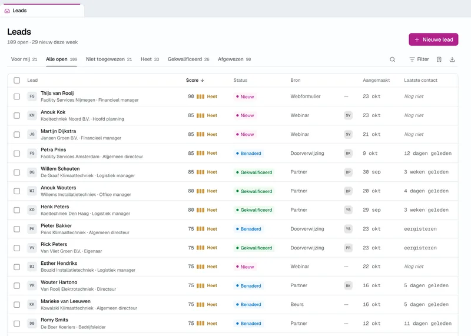
Task: Click the KN avatar beside Anouk Kok
Action: coord(32,115)
